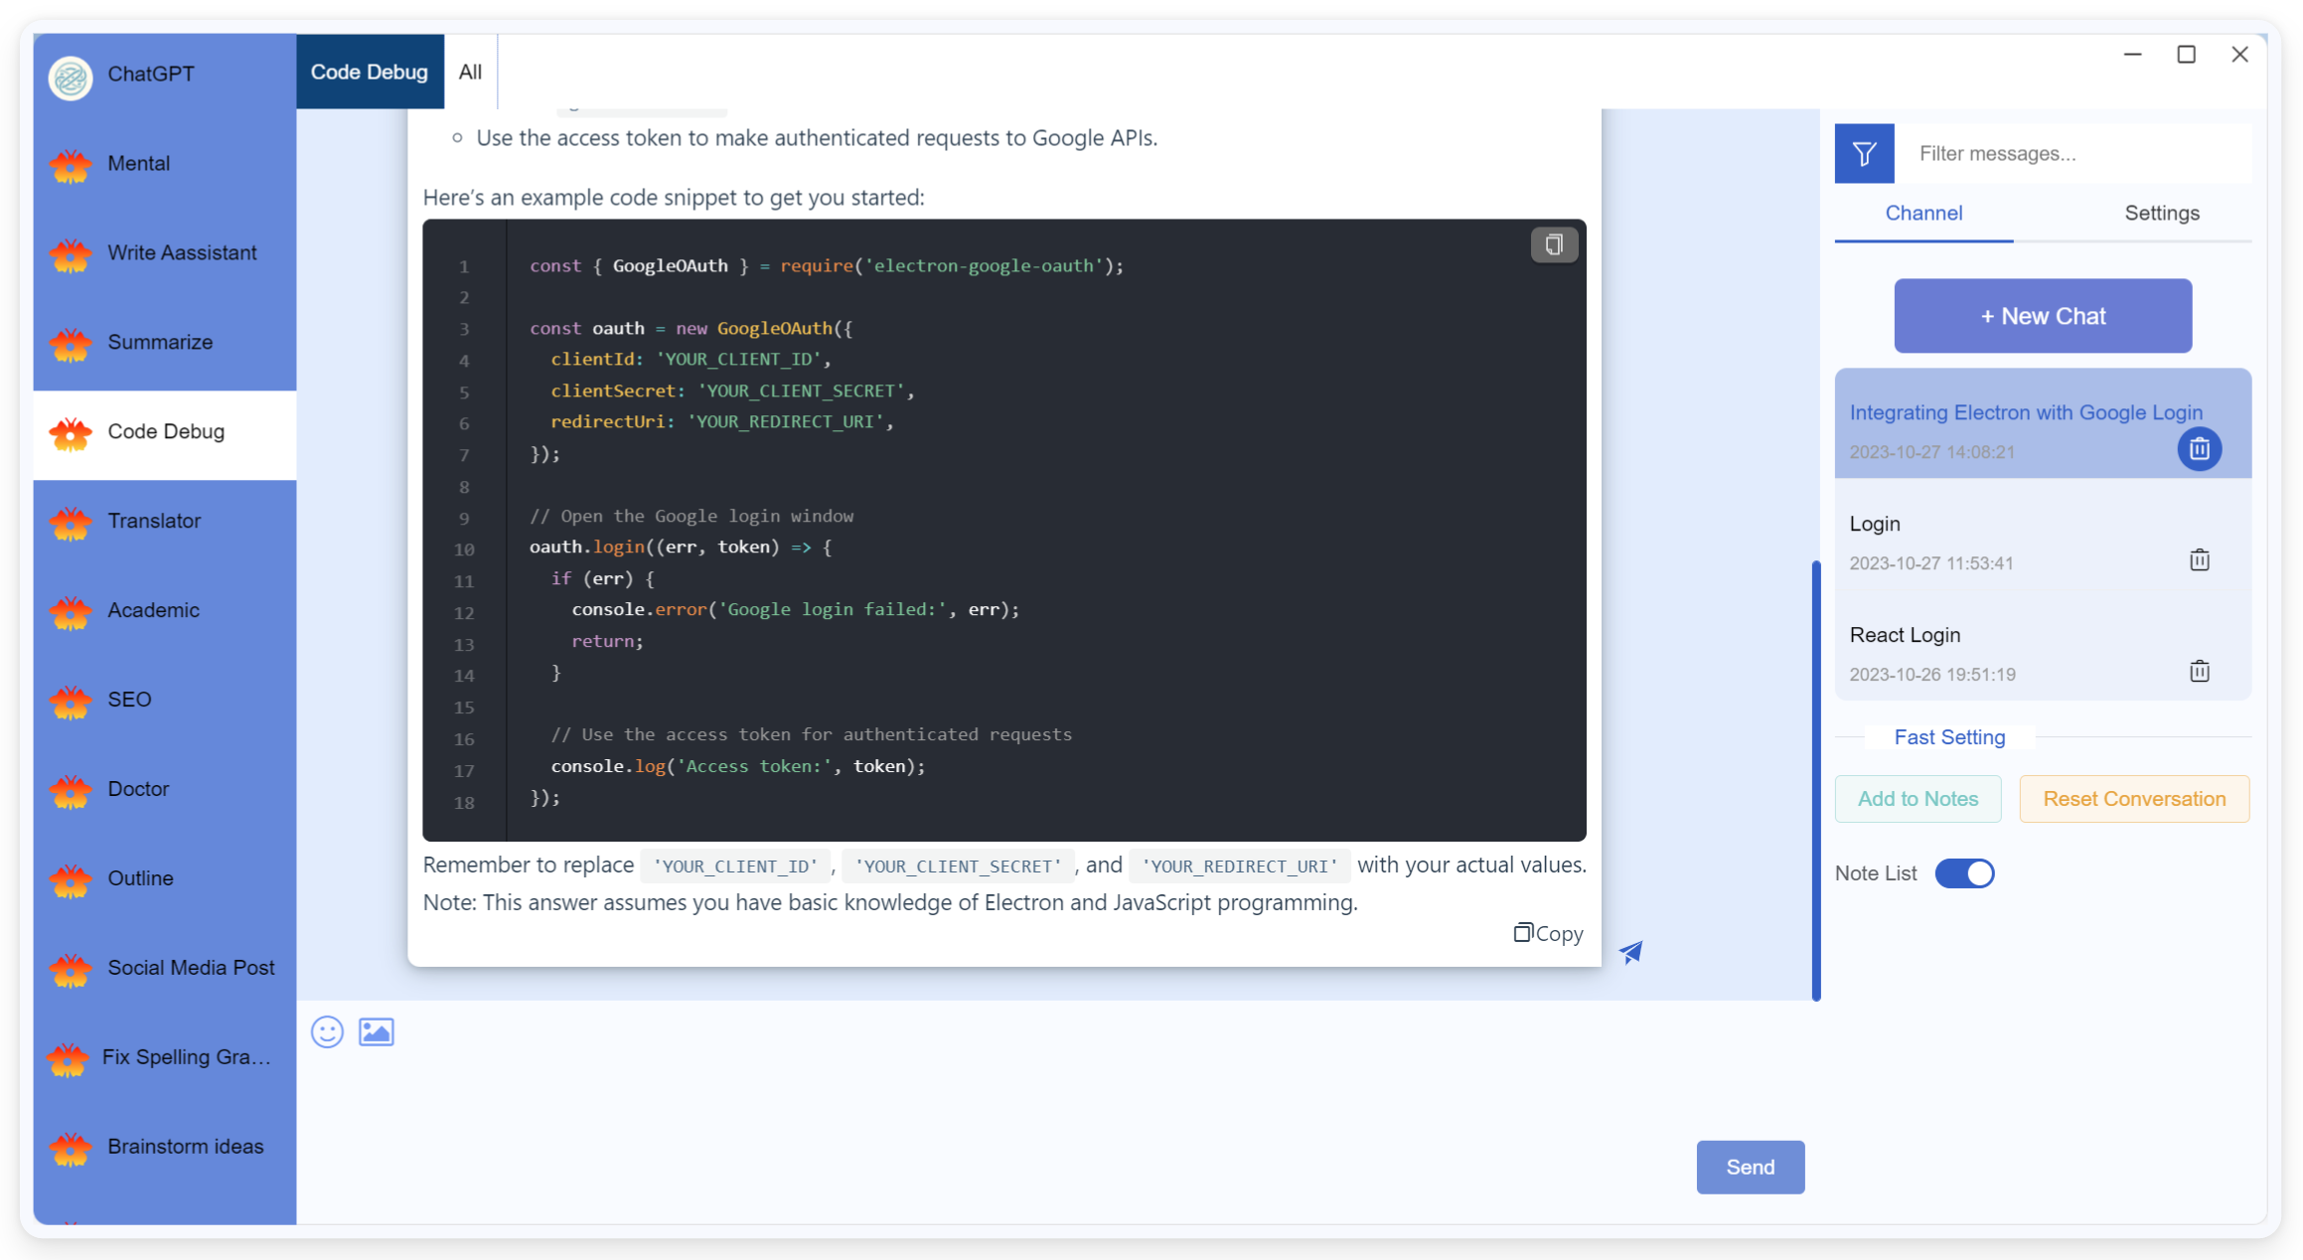The image size is (2303, 1260).
Task: Start a New Chat
Action: [x=2043, y=316]
